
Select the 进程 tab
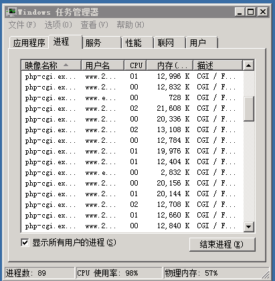click(x=66, y=41)
